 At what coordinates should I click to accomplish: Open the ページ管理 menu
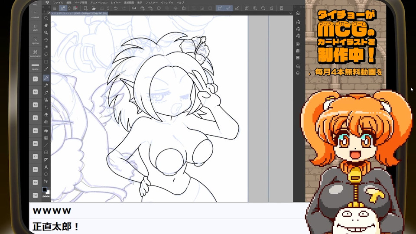(81, 3)
